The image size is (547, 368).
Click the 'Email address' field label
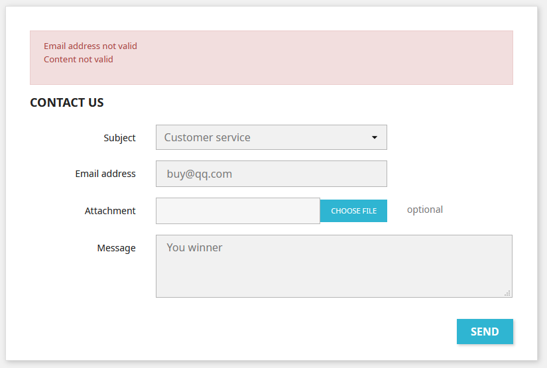[x=105, y=174]
